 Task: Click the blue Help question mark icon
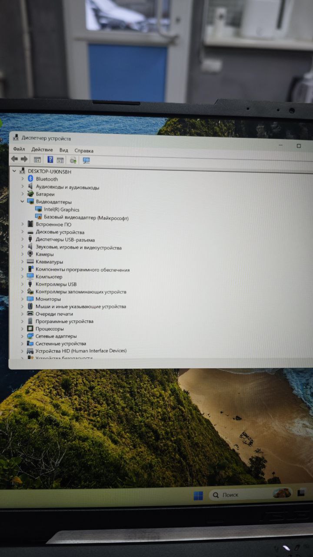(x=50, y=160)
